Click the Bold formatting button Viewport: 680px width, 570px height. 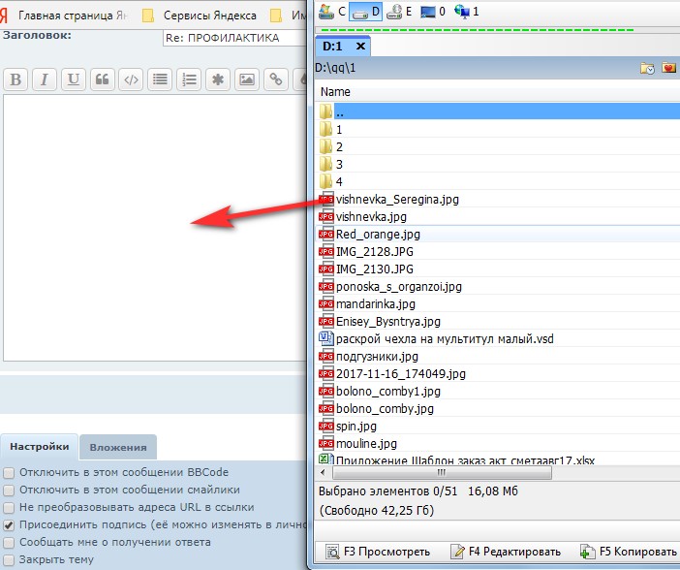click(x=15, y=79)
